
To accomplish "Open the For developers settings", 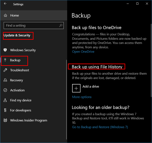I will (x=33, y=110).
